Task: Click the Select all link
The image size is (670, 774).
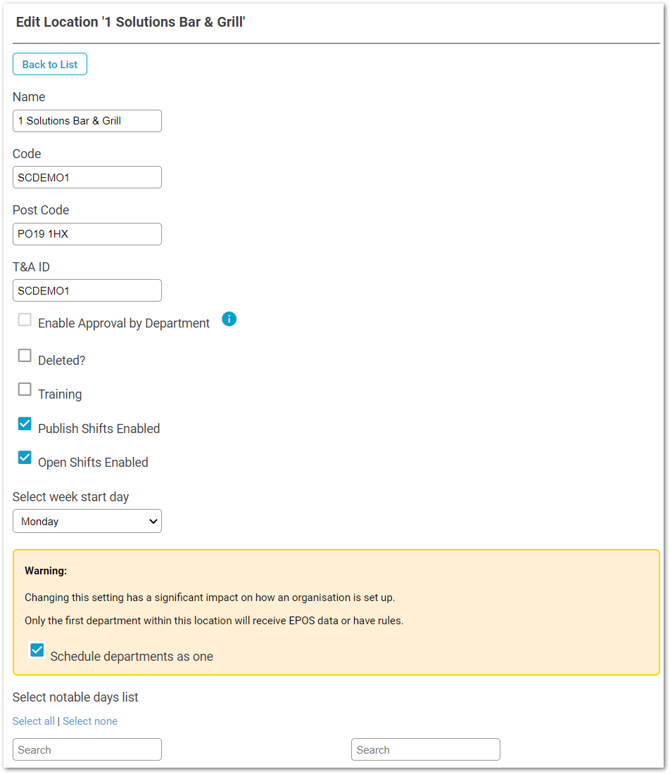Action: click(34, 721)
